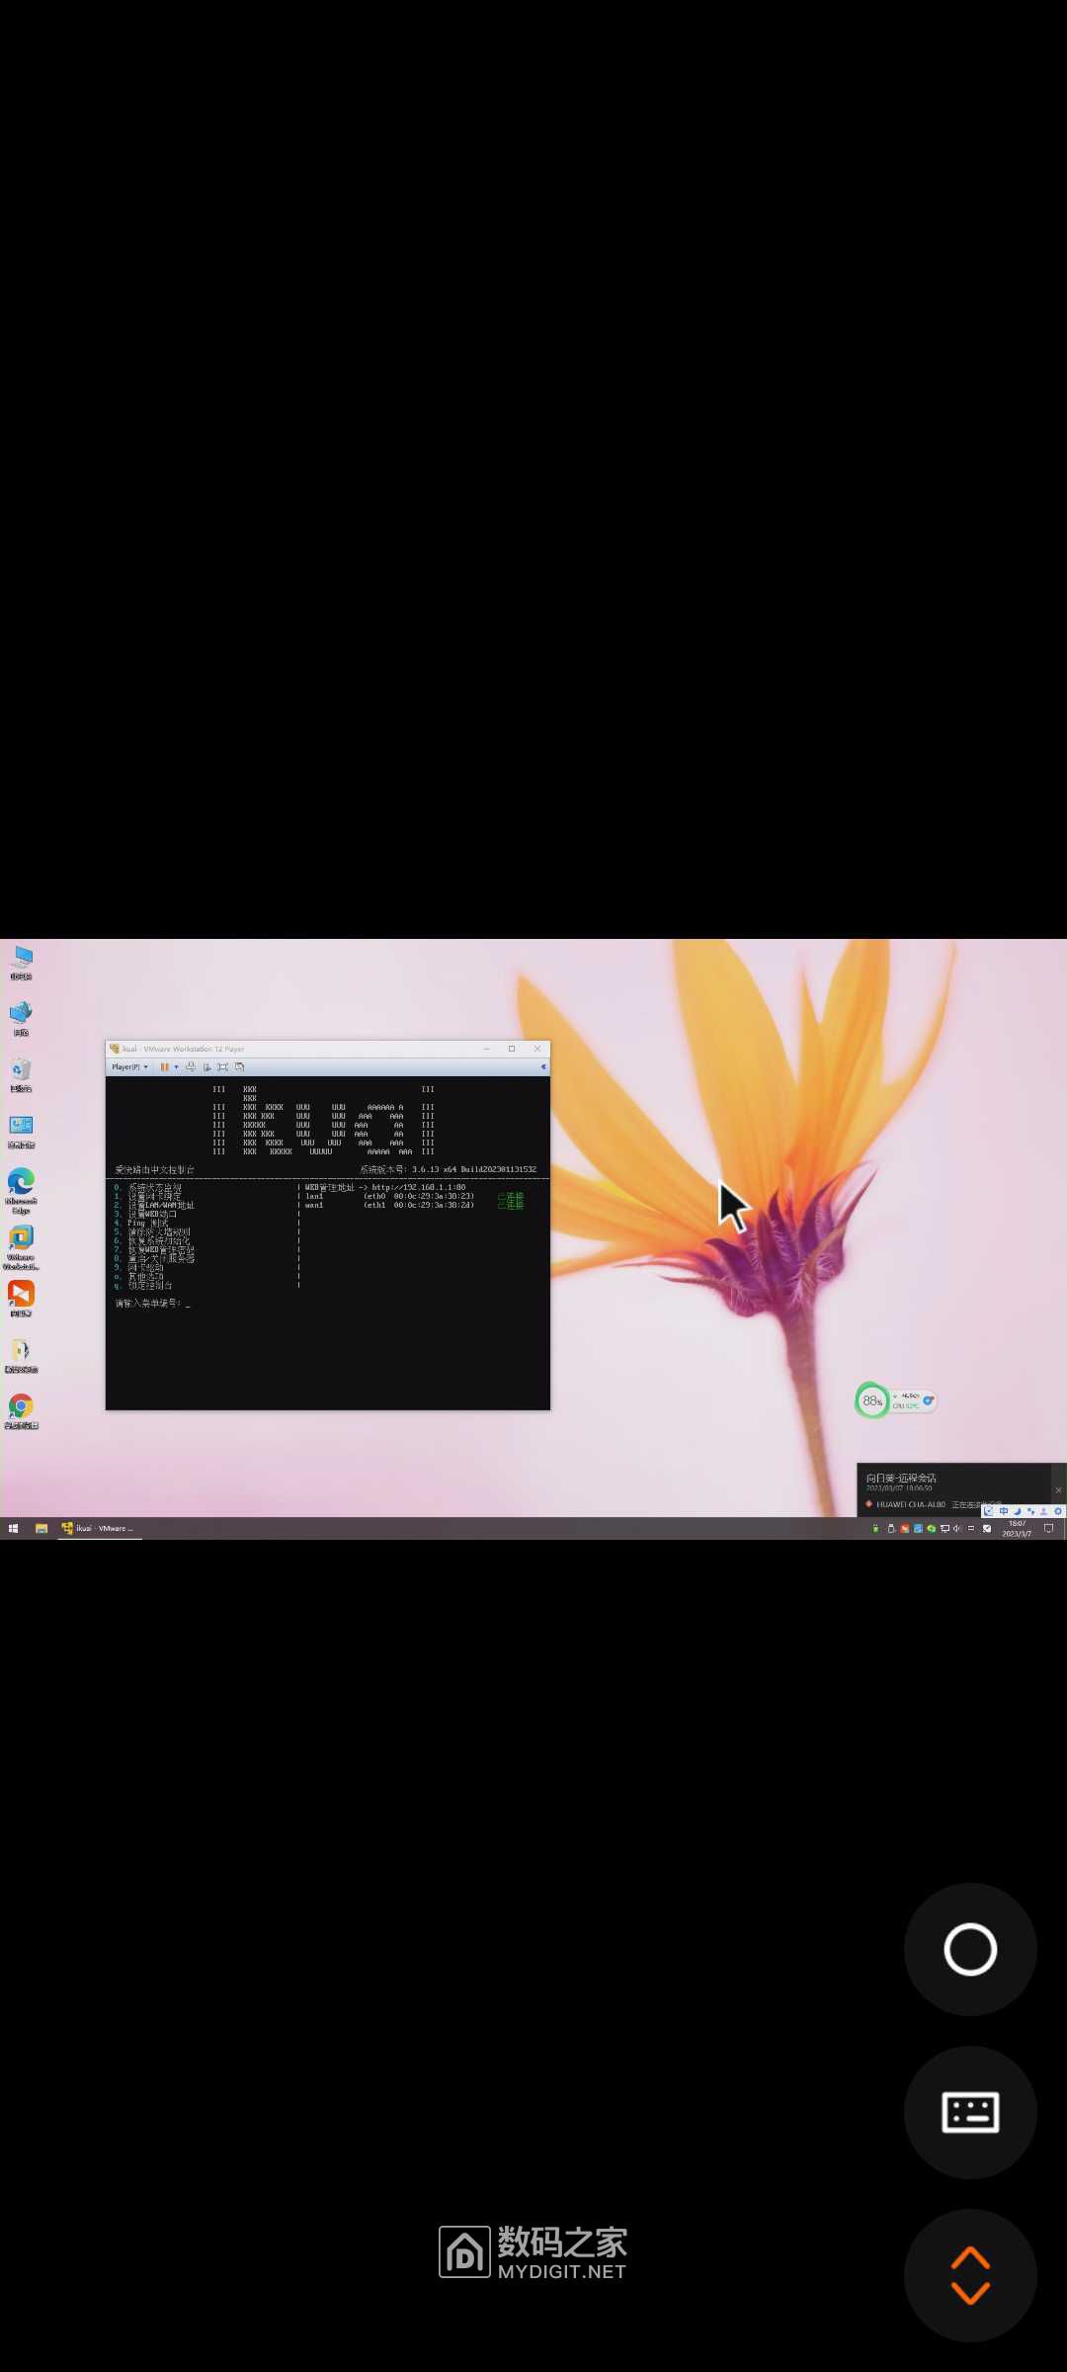Click the volume speaker tray icon
The height and width of the screenshot is (2372, 1067).
click(957, 1529)
